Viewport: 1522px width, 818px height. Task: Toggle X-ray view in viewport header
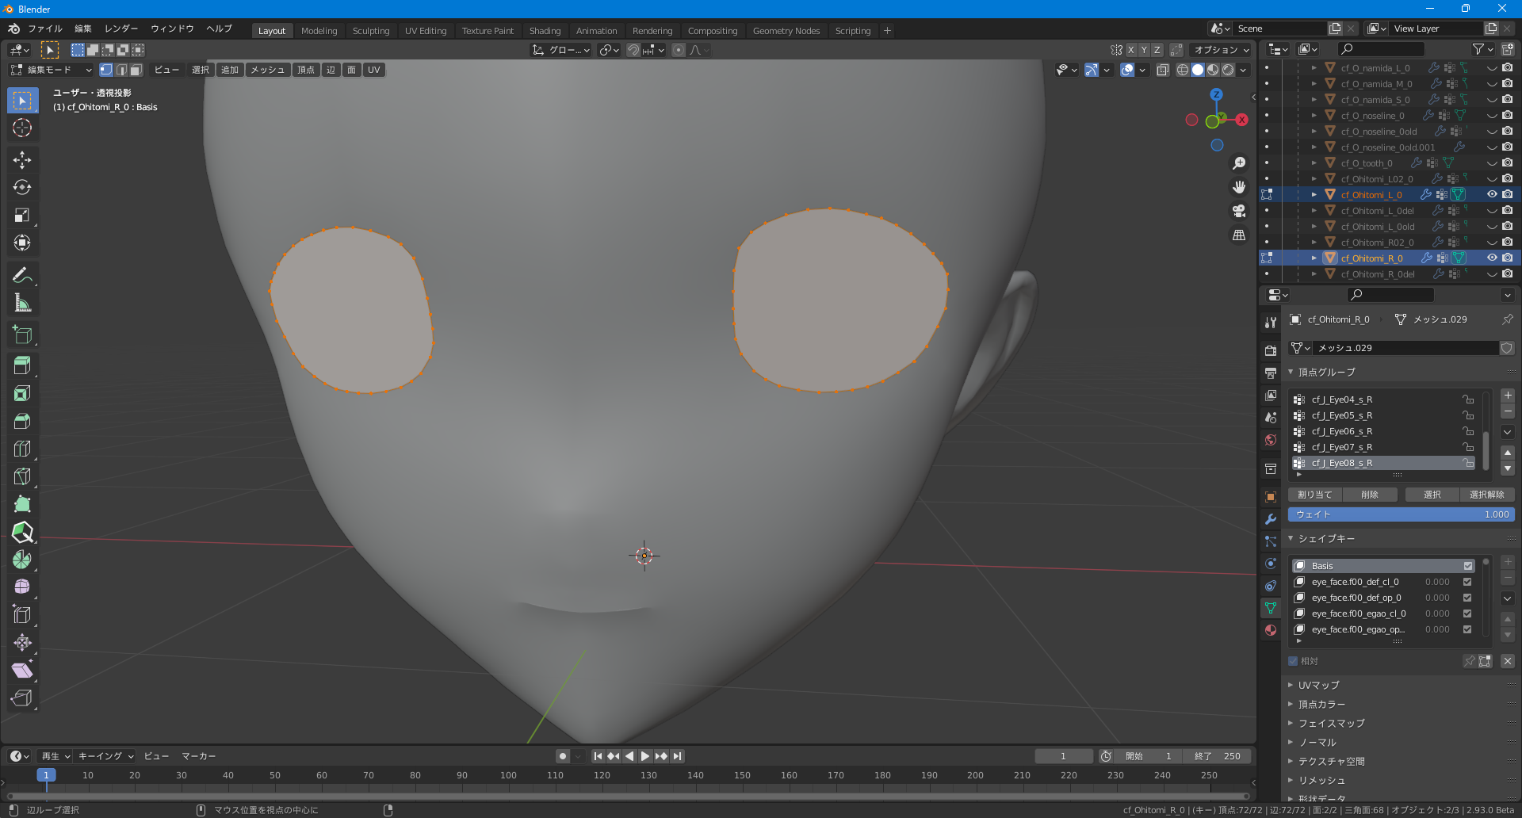(1162, 70)
